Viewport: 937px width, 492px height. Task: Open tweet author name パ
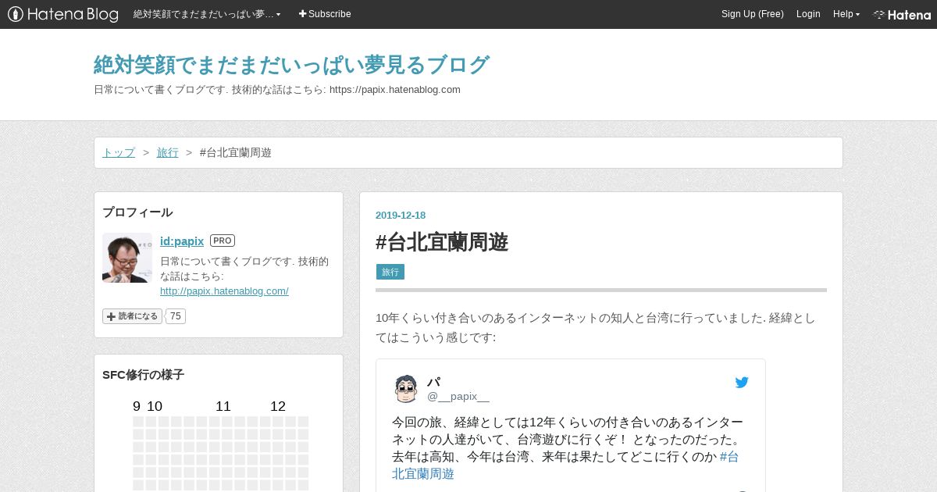point(433,382)
